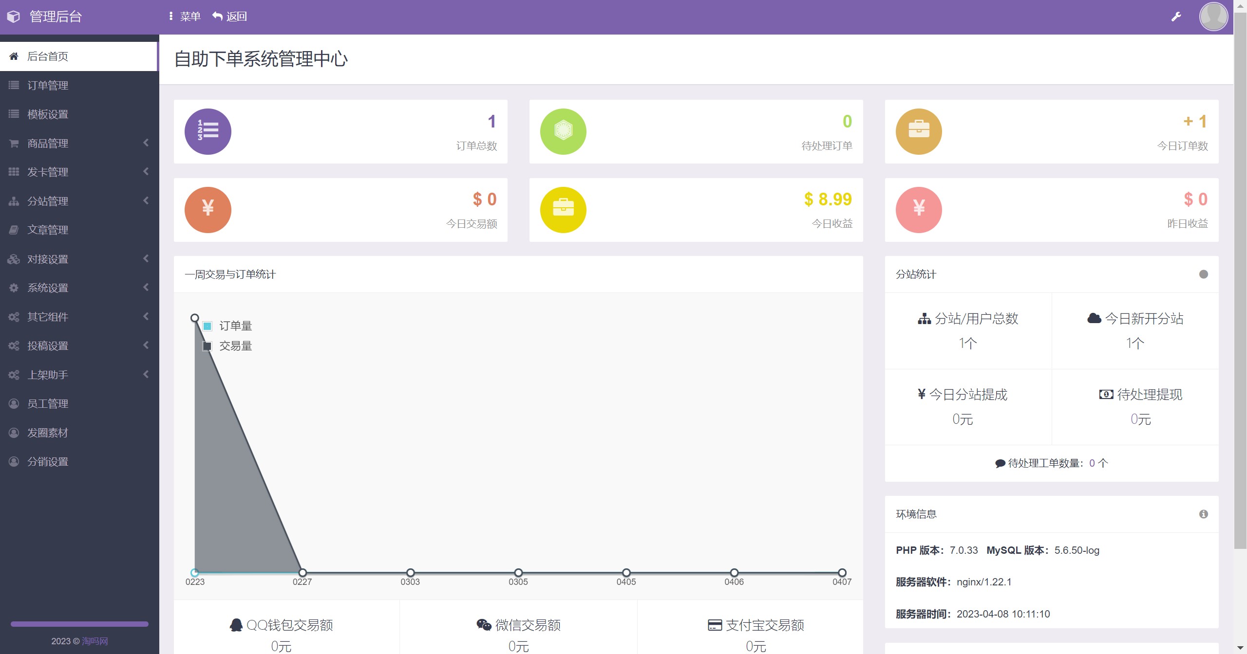Click the user avatar in top right
Viewport: 1247px width, 654px height.
pyautogui.click(x=1213, y=16)
